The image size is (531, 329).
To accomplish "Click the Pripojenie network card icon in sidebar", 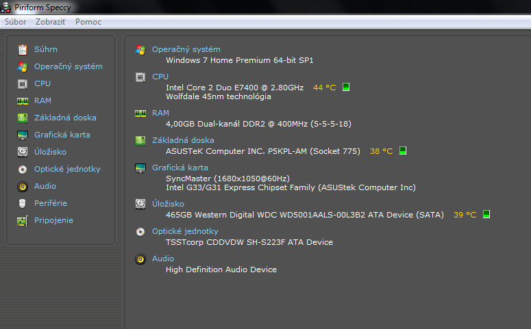I will coord(23,221).
